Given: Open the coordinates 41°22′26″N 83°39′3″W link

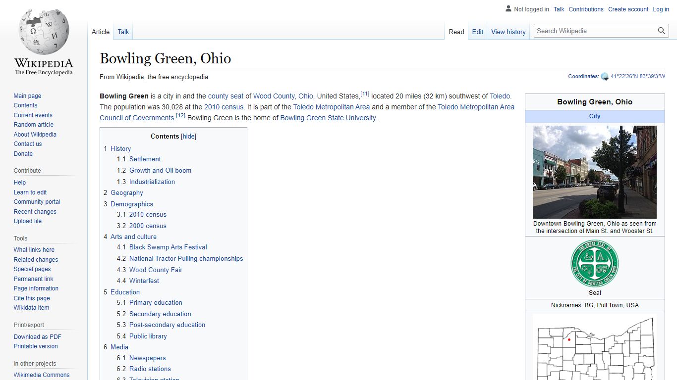Looking at the screenshot, I should 638,77.
